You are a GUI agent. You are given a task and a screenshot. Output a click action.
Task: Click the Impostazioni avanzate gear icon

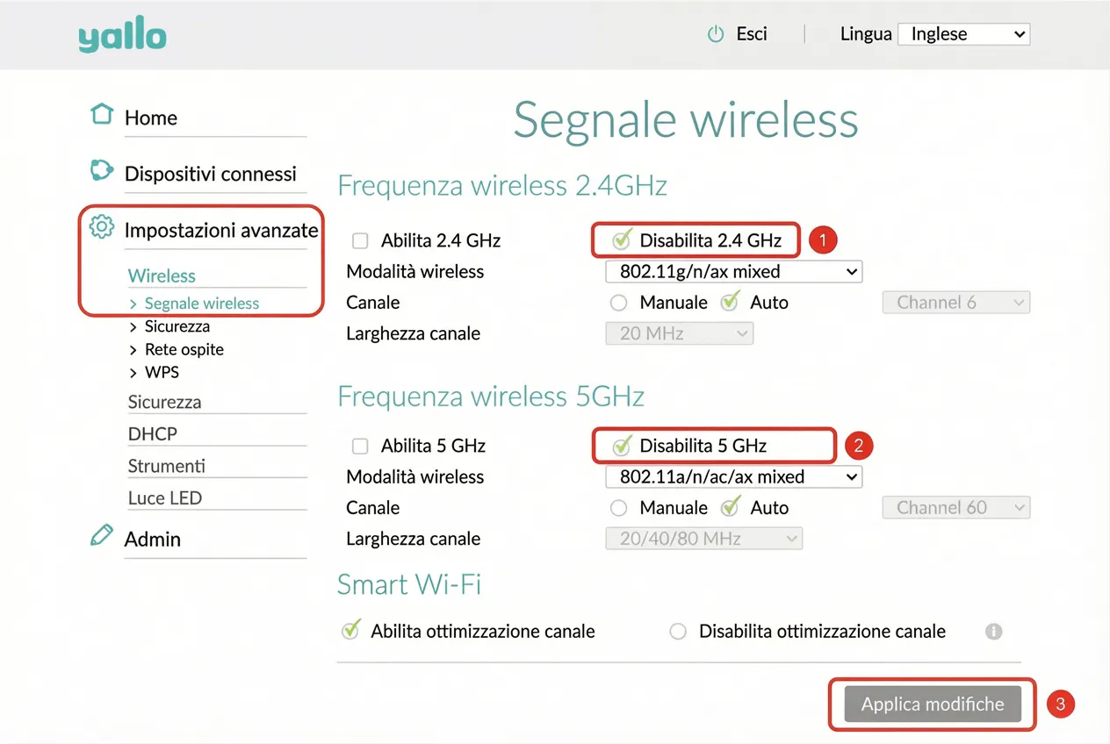[x=102, y=227]
